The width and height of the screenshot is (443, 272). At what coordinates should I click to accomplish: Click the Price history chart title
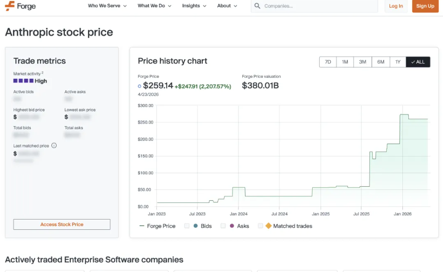[x=173, y=61]
